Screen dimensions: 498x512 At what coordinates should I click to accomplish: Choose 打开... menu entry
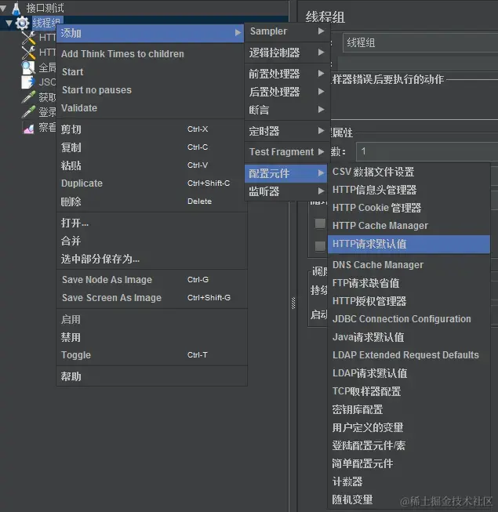point(151,223)
